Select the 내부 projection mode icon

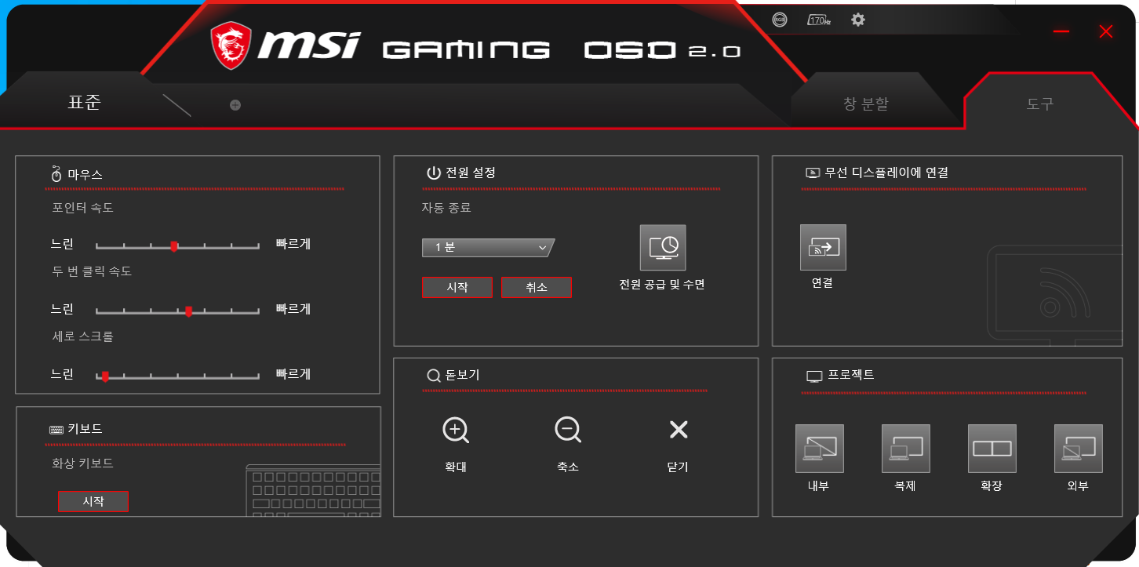820,449
